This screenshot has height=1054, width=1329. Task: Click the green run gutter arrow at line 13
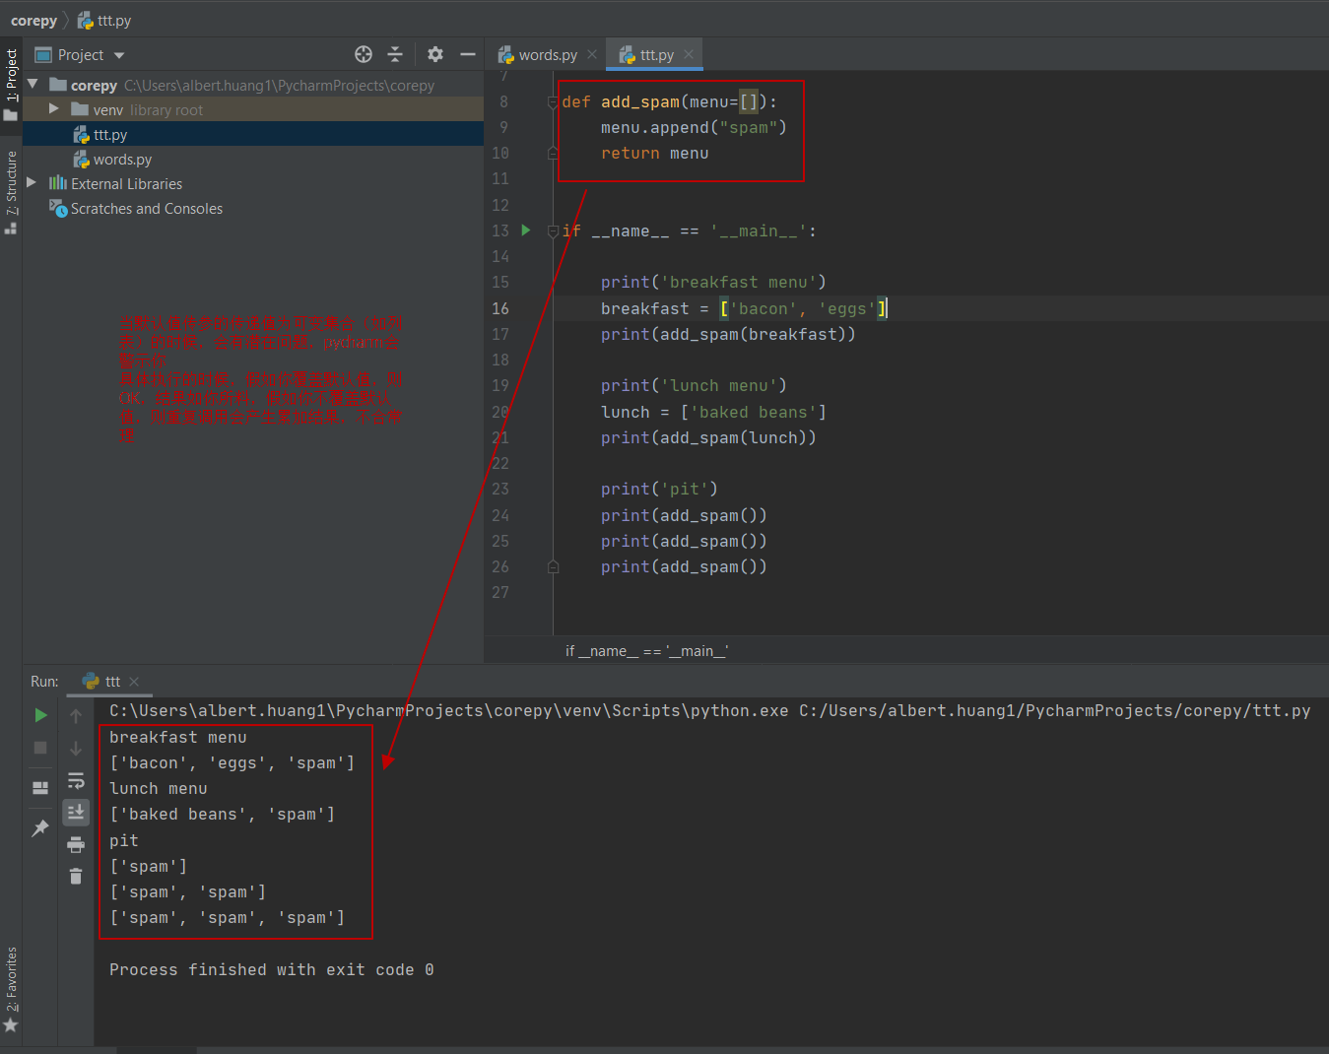click(x=526, y=231)
